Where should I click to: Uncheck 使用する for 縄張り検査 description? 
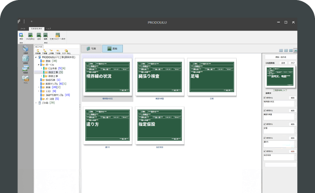[x=265, y=111]
